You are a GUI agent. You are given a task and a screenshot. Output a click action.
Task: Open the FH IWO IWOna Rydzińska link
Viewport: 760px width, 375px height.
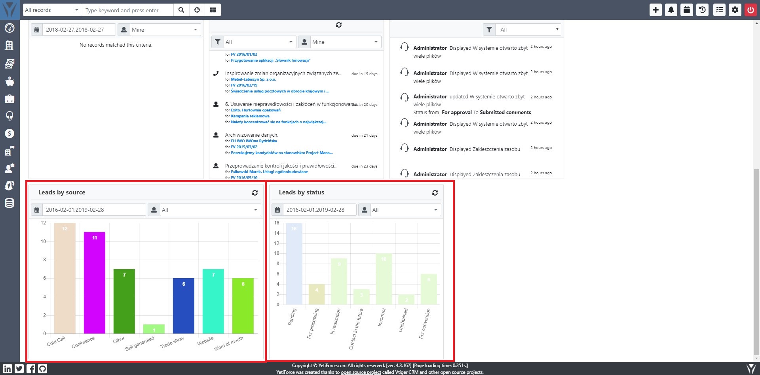click(x=254, y=141)
